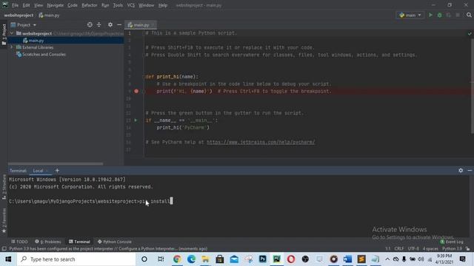Open the VCS menu

[131, 5]
